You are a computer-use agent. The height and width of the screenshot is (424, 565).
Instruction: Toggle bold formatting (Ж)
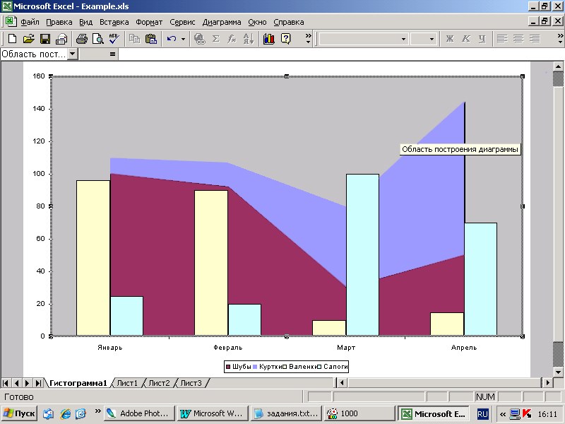pyautogui.click(x=450, y=39)
